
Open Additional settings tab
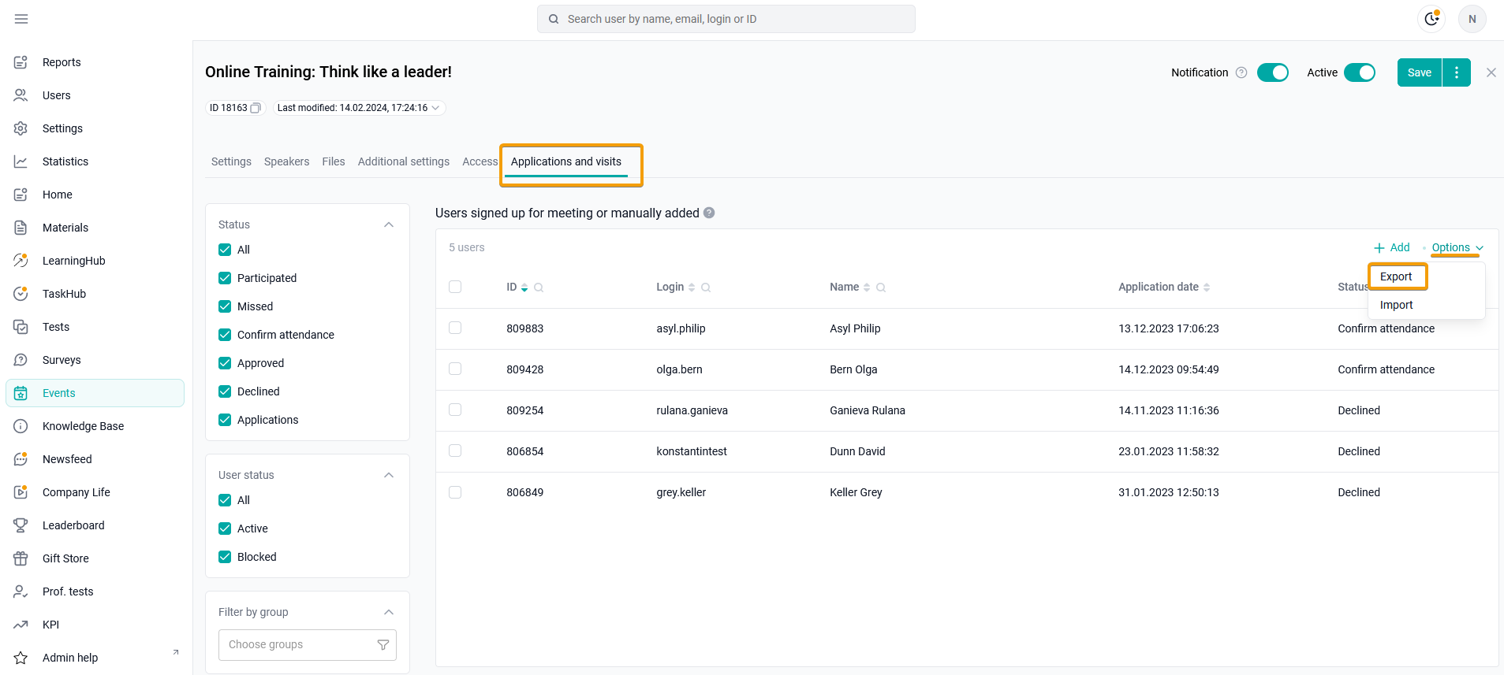tap(404, 161)
